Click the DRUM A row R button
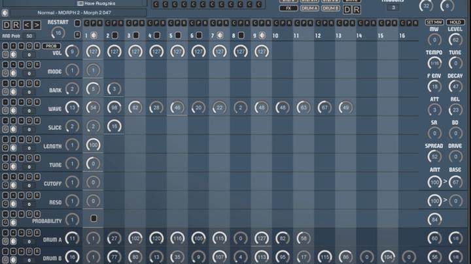Image resolution: width=471 pixels, height=264 pixels. point(37,233)
